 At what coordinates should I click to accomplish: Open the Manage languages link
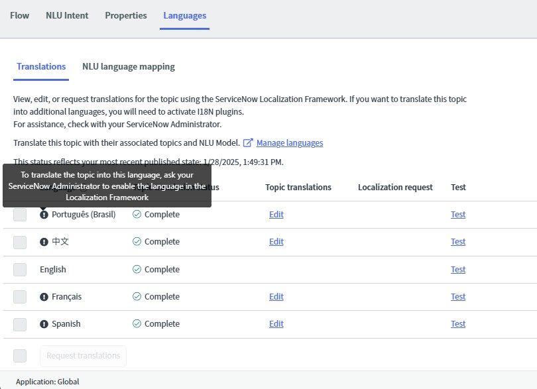pos(290,142)
